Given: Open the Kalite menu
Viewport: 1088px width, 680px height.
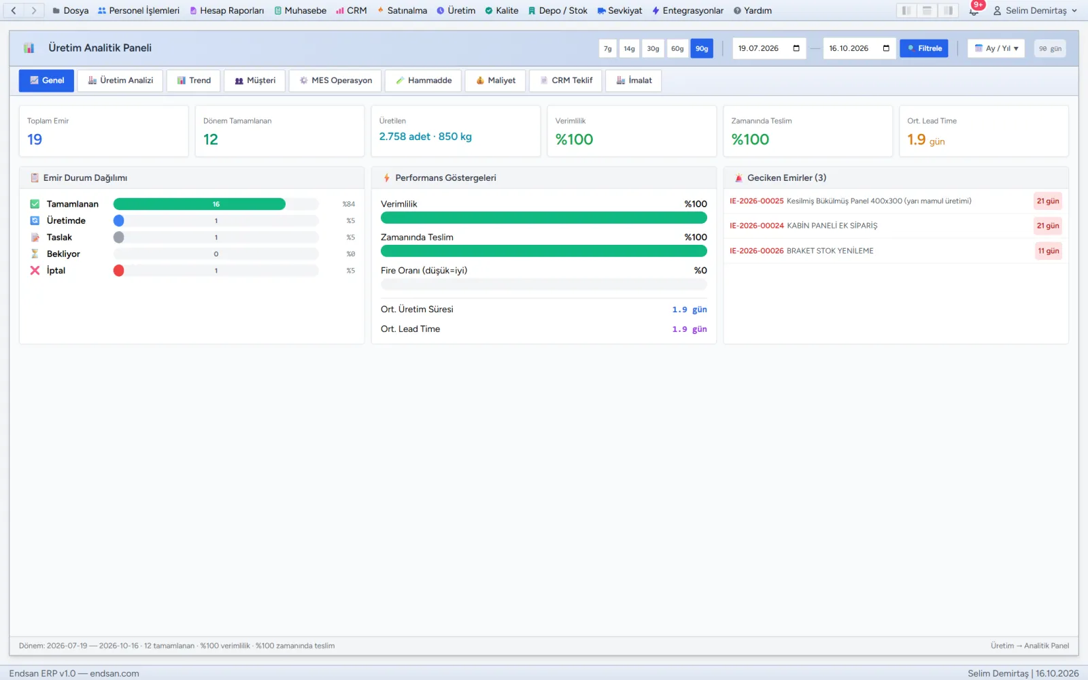Looking at the screenshot, I should point(502,10).
